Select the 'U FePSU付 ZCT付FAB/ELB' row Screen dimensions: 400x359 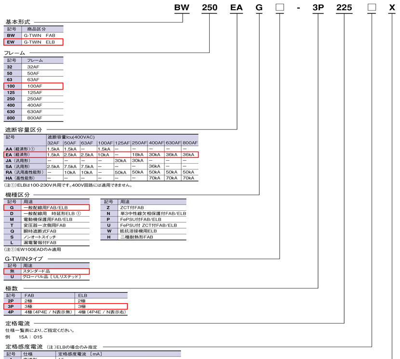[x=143, y=225]
